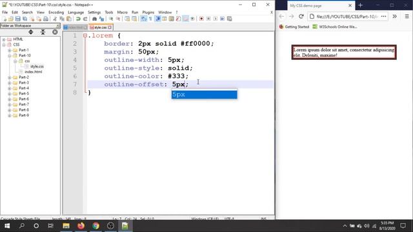Open the Getting Started bookmark
Image resolution: width=413 pixels, height=232 pixels.
coord(294,26)
